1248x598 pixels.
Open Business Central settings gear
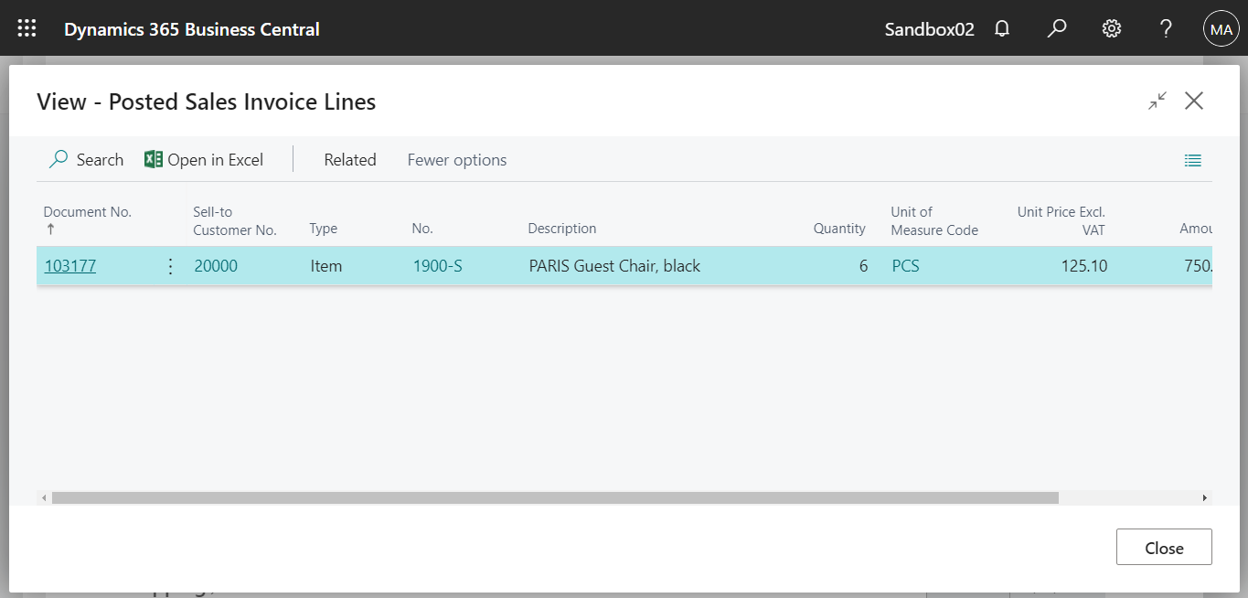pyautogui.click(x=1111, y=28)
